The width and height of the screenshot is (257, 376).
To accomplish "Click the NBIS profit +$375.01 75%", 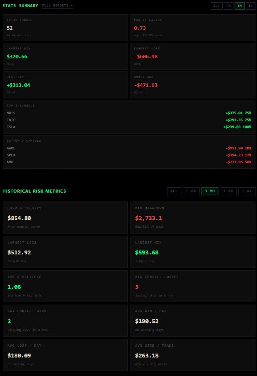I will tap(238, 113).
